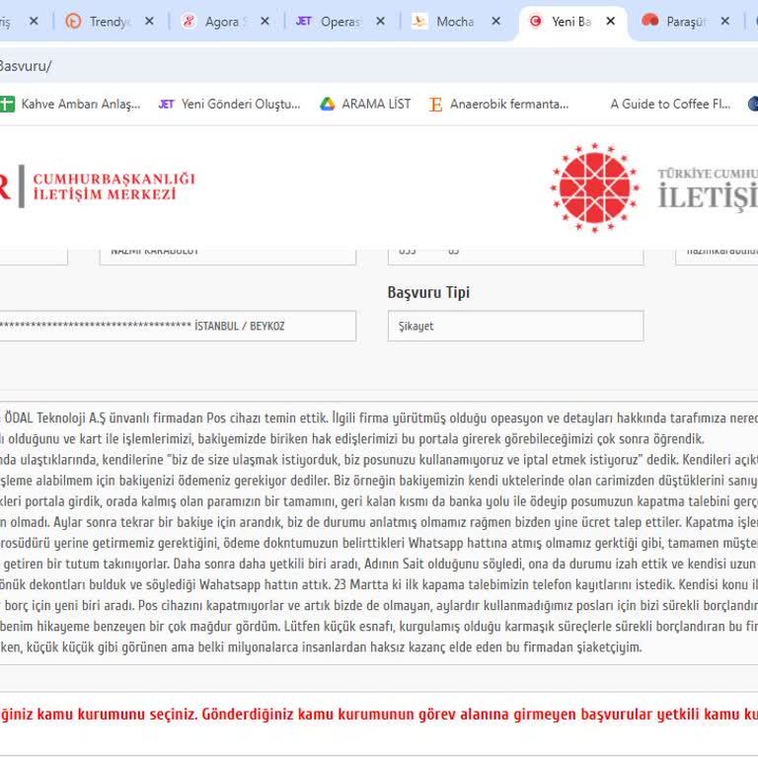Screen dimensions: 758x758
Task: Open Anaerobik fermanta... bookmark
Action: [x=498, y=104]
